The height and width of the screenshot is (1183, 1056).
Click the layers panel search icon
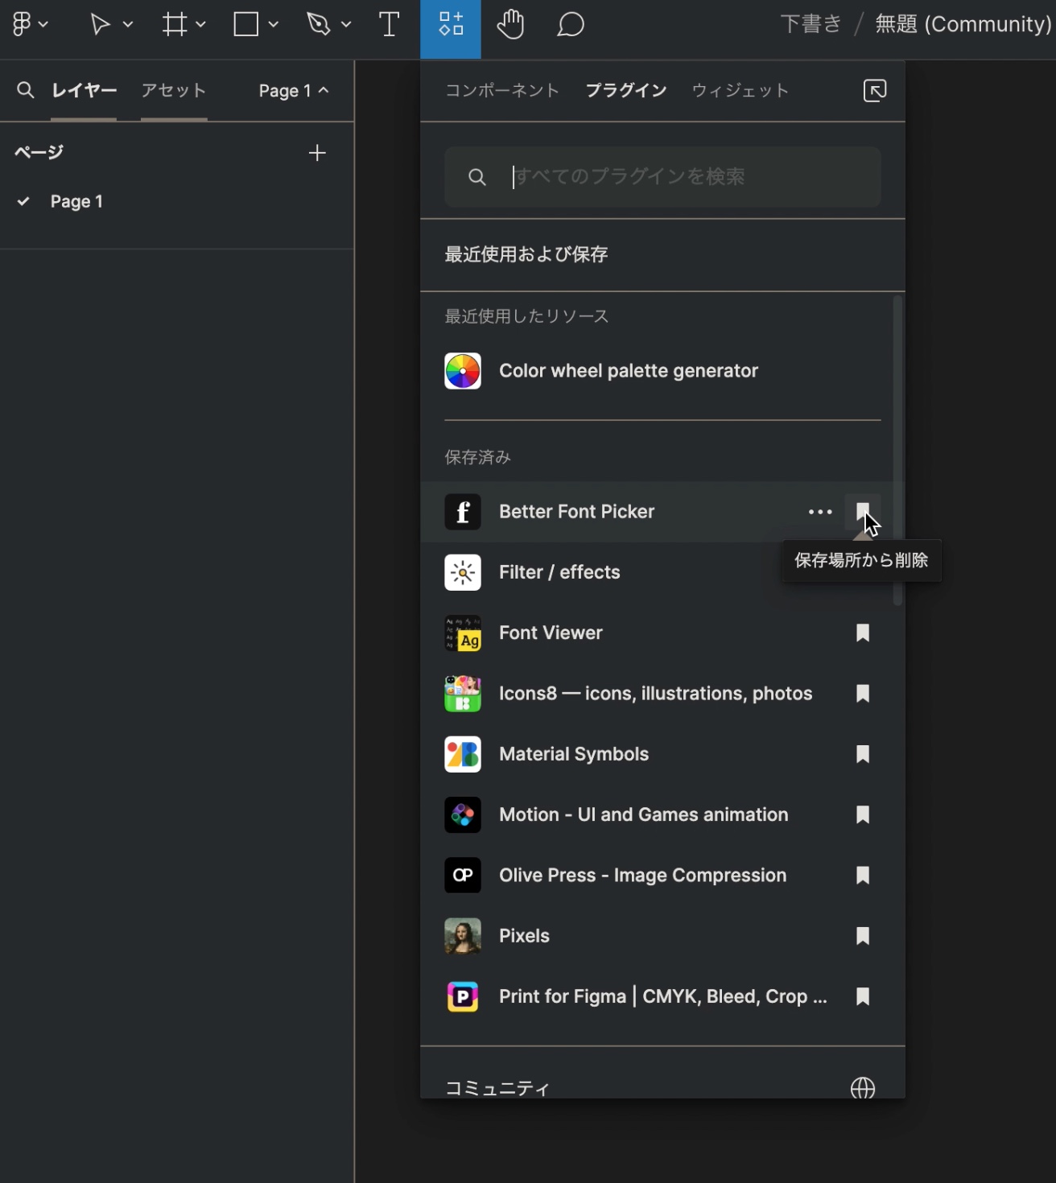(26, 90)
